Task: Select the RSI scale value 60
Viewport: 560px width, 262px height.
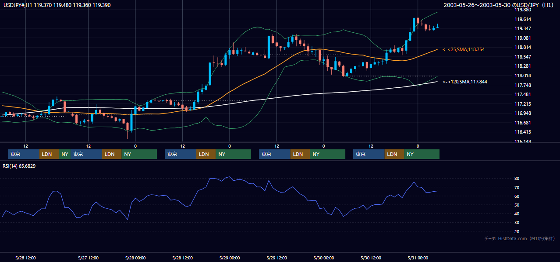Action: [517, 196]
